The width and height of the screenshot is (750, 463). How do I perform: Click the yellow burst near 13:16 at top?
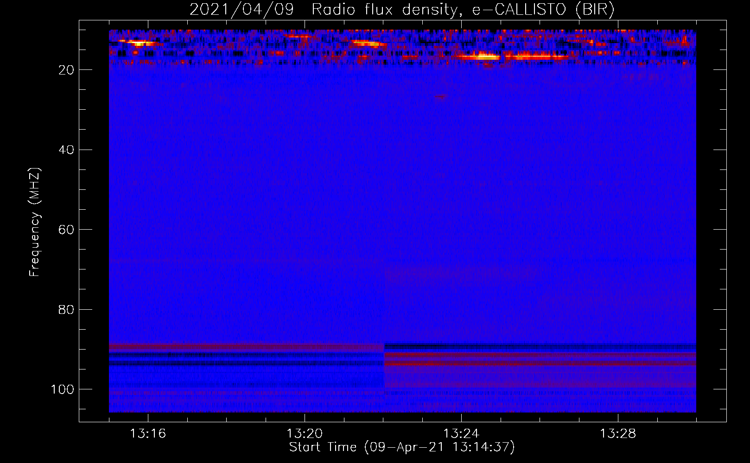(139, 43)
